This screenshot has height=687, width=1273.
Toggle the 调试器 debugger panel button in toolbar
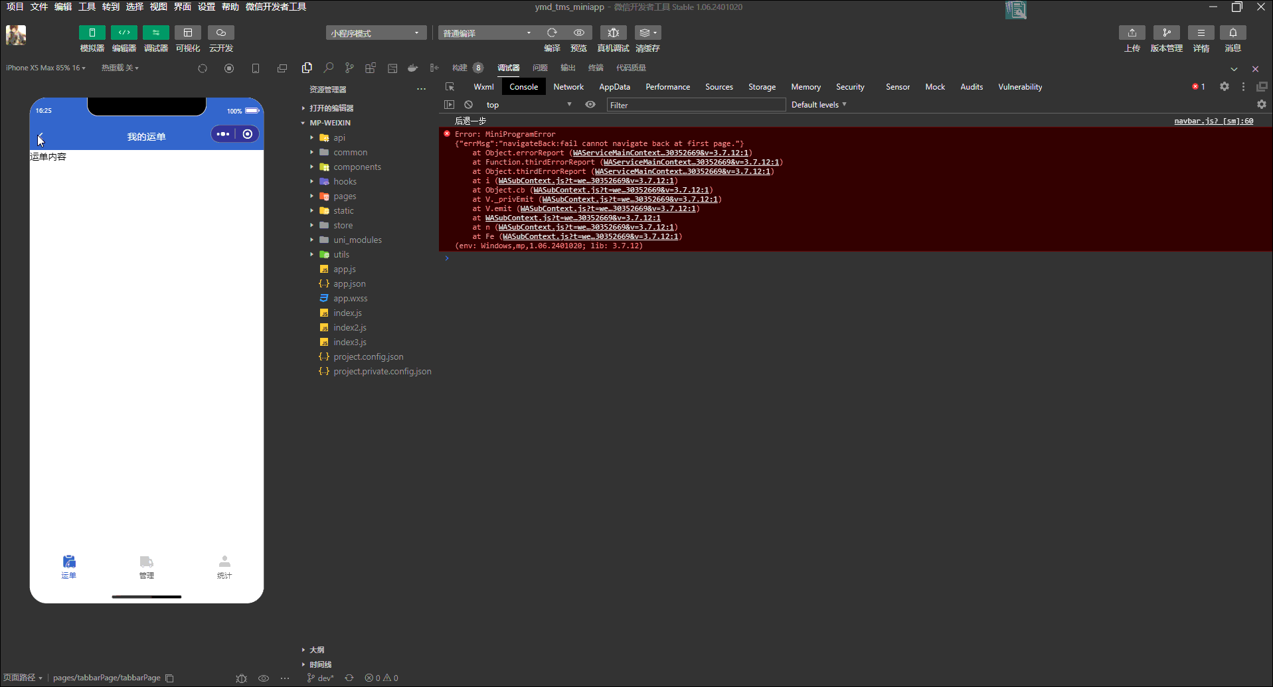coord(156,33)
